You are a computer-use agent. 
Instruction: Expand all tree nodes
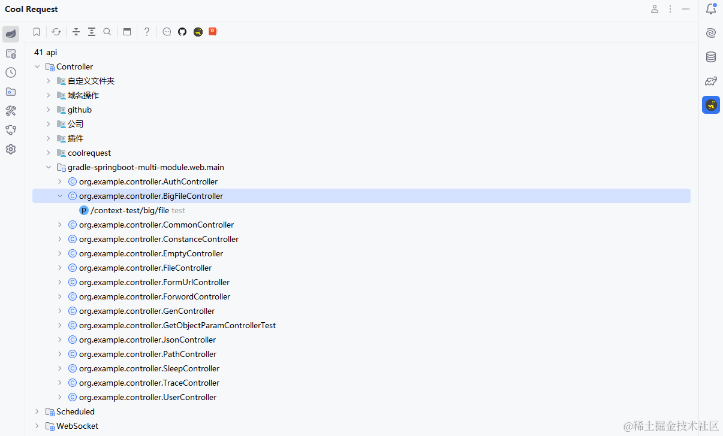(92, 32)
